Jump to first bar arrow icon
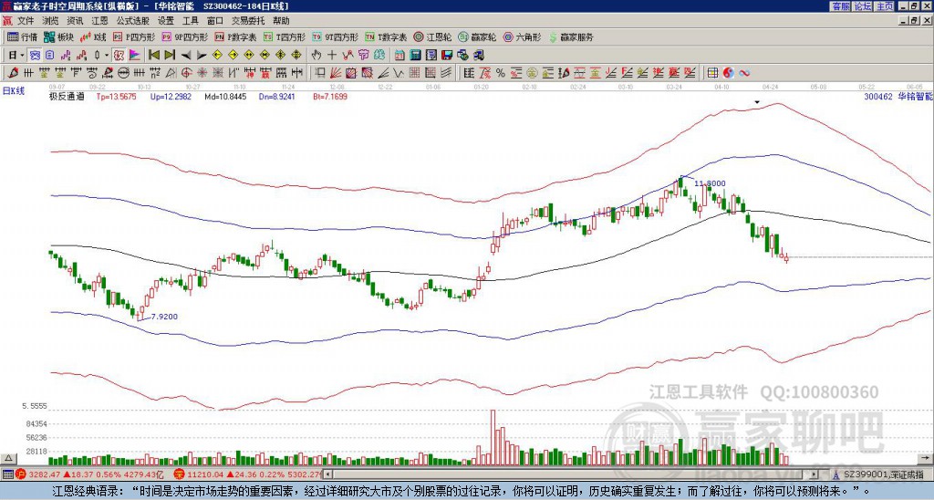 coord(153,56)
